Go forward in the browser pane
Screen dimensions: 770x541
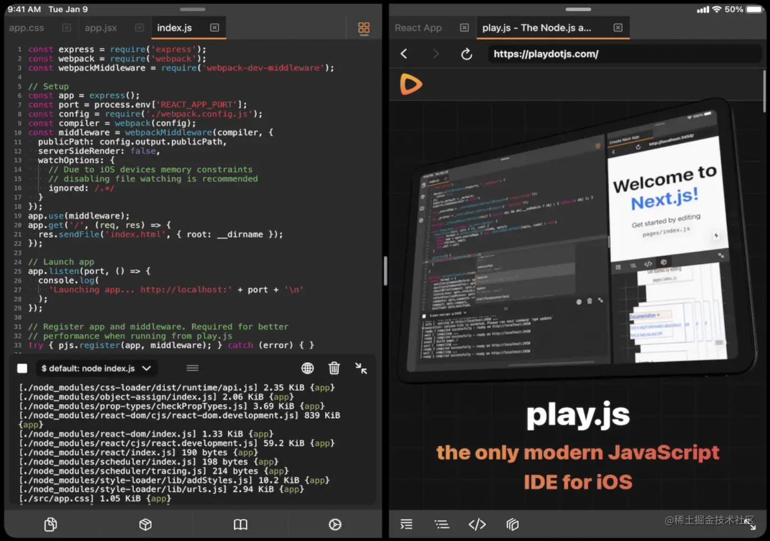point(436,54)
